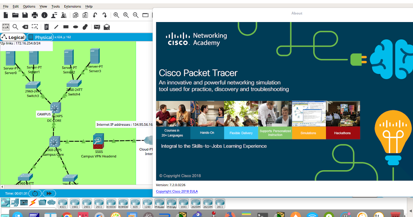Select the Place Note tool
The image size is (413, 217).
46,27
